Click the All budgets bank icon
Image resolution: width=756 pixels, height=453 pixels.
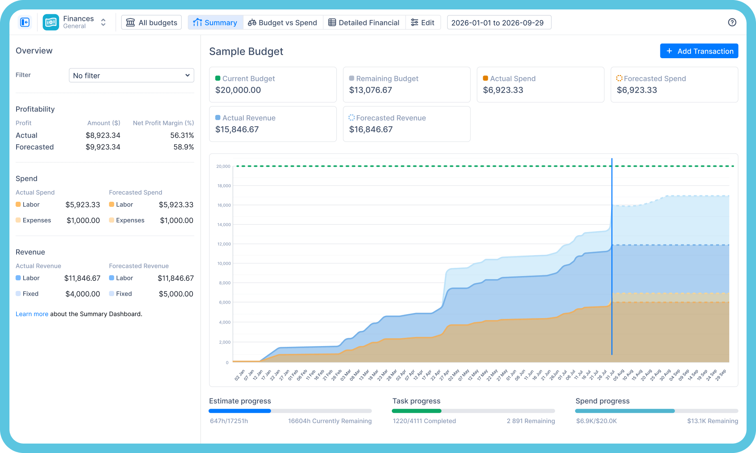click(x=130, y=22)
